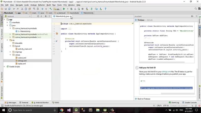Viewport: 201px width, 113px height.
Task: Expand the mipmap folder
Action: pos(10,52)
